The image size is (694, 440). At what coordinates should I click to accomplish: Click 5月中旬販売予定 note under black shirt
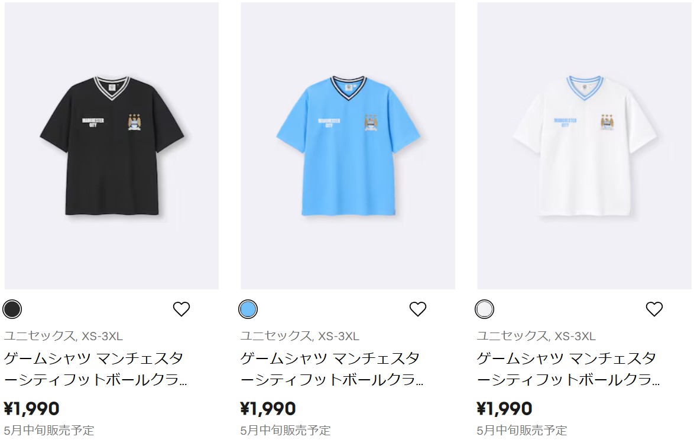[x=49, y=431]
